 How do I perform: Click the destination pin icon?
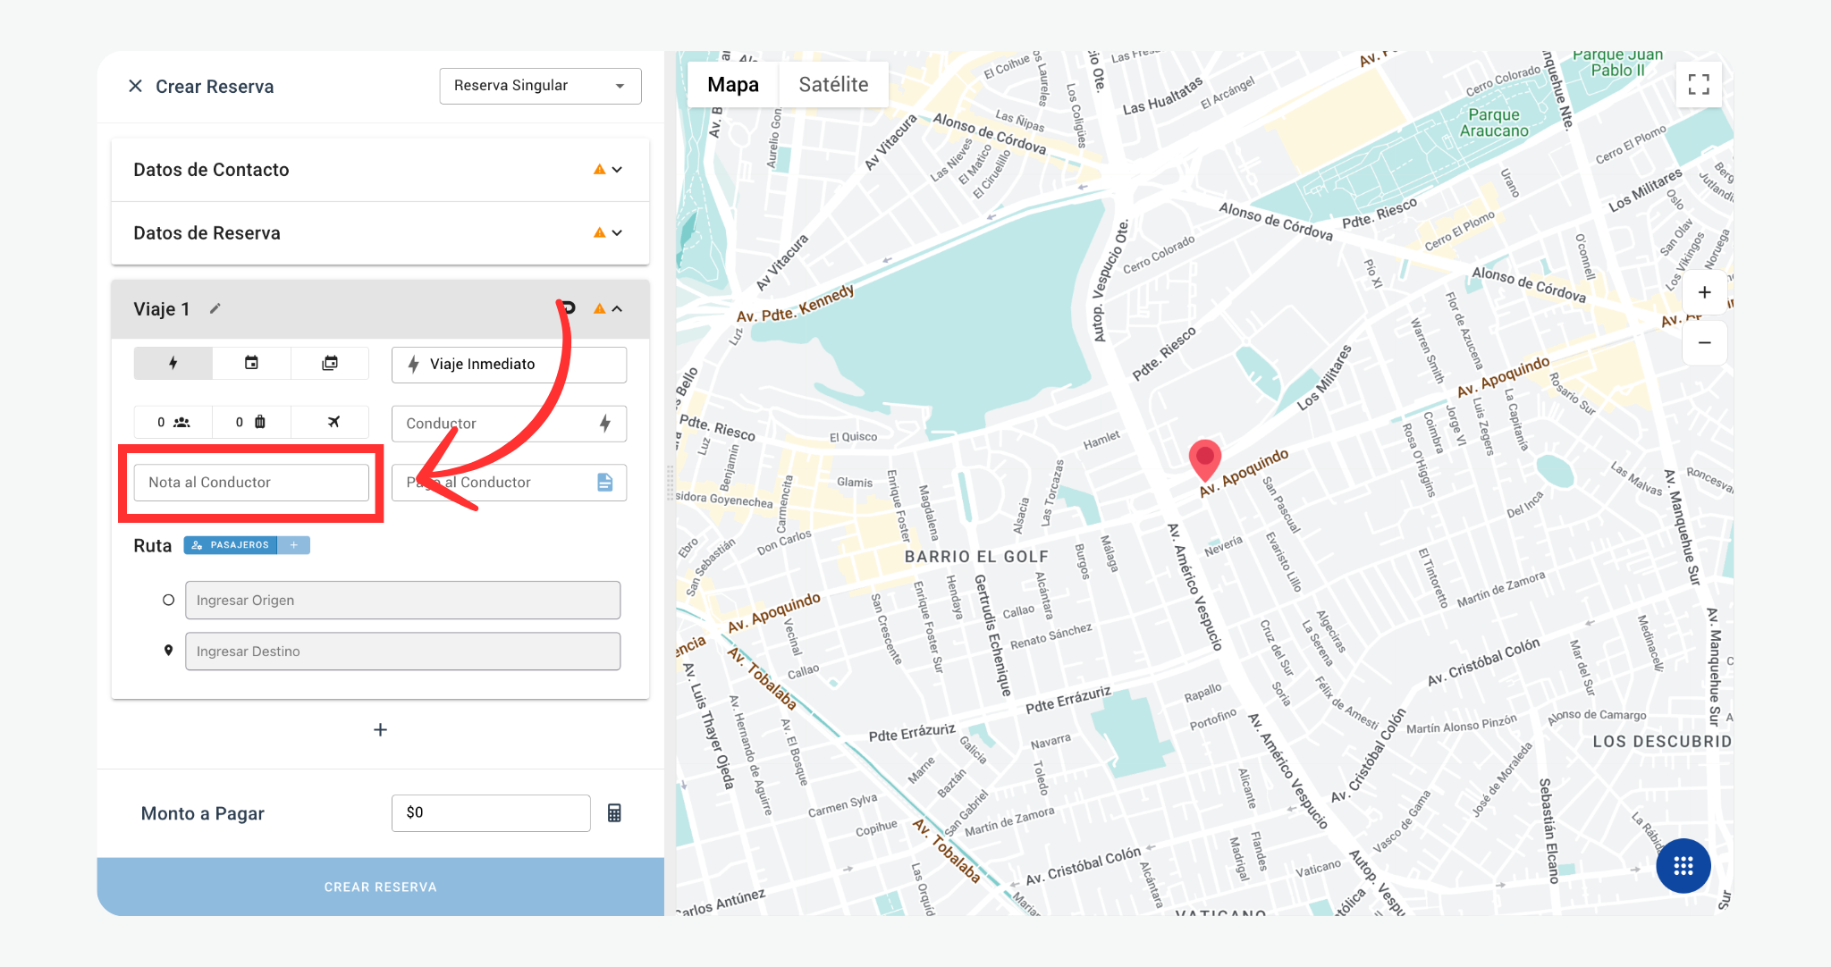pyautogui.click(x=168, y=651)
